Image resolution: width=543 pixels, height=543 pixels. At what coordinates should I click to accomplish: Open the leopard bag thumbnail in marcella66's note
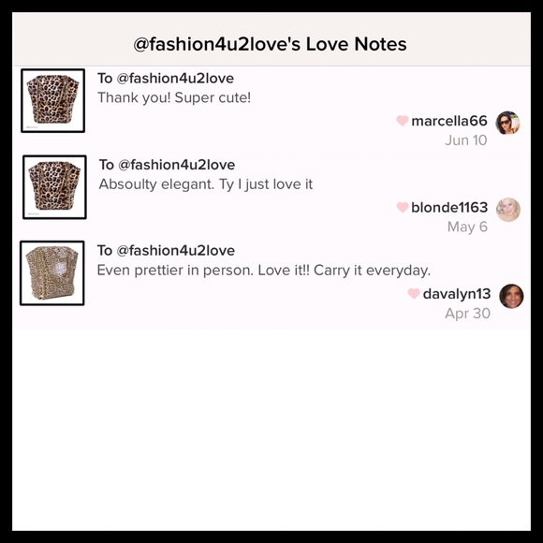(x=53, y=100)
